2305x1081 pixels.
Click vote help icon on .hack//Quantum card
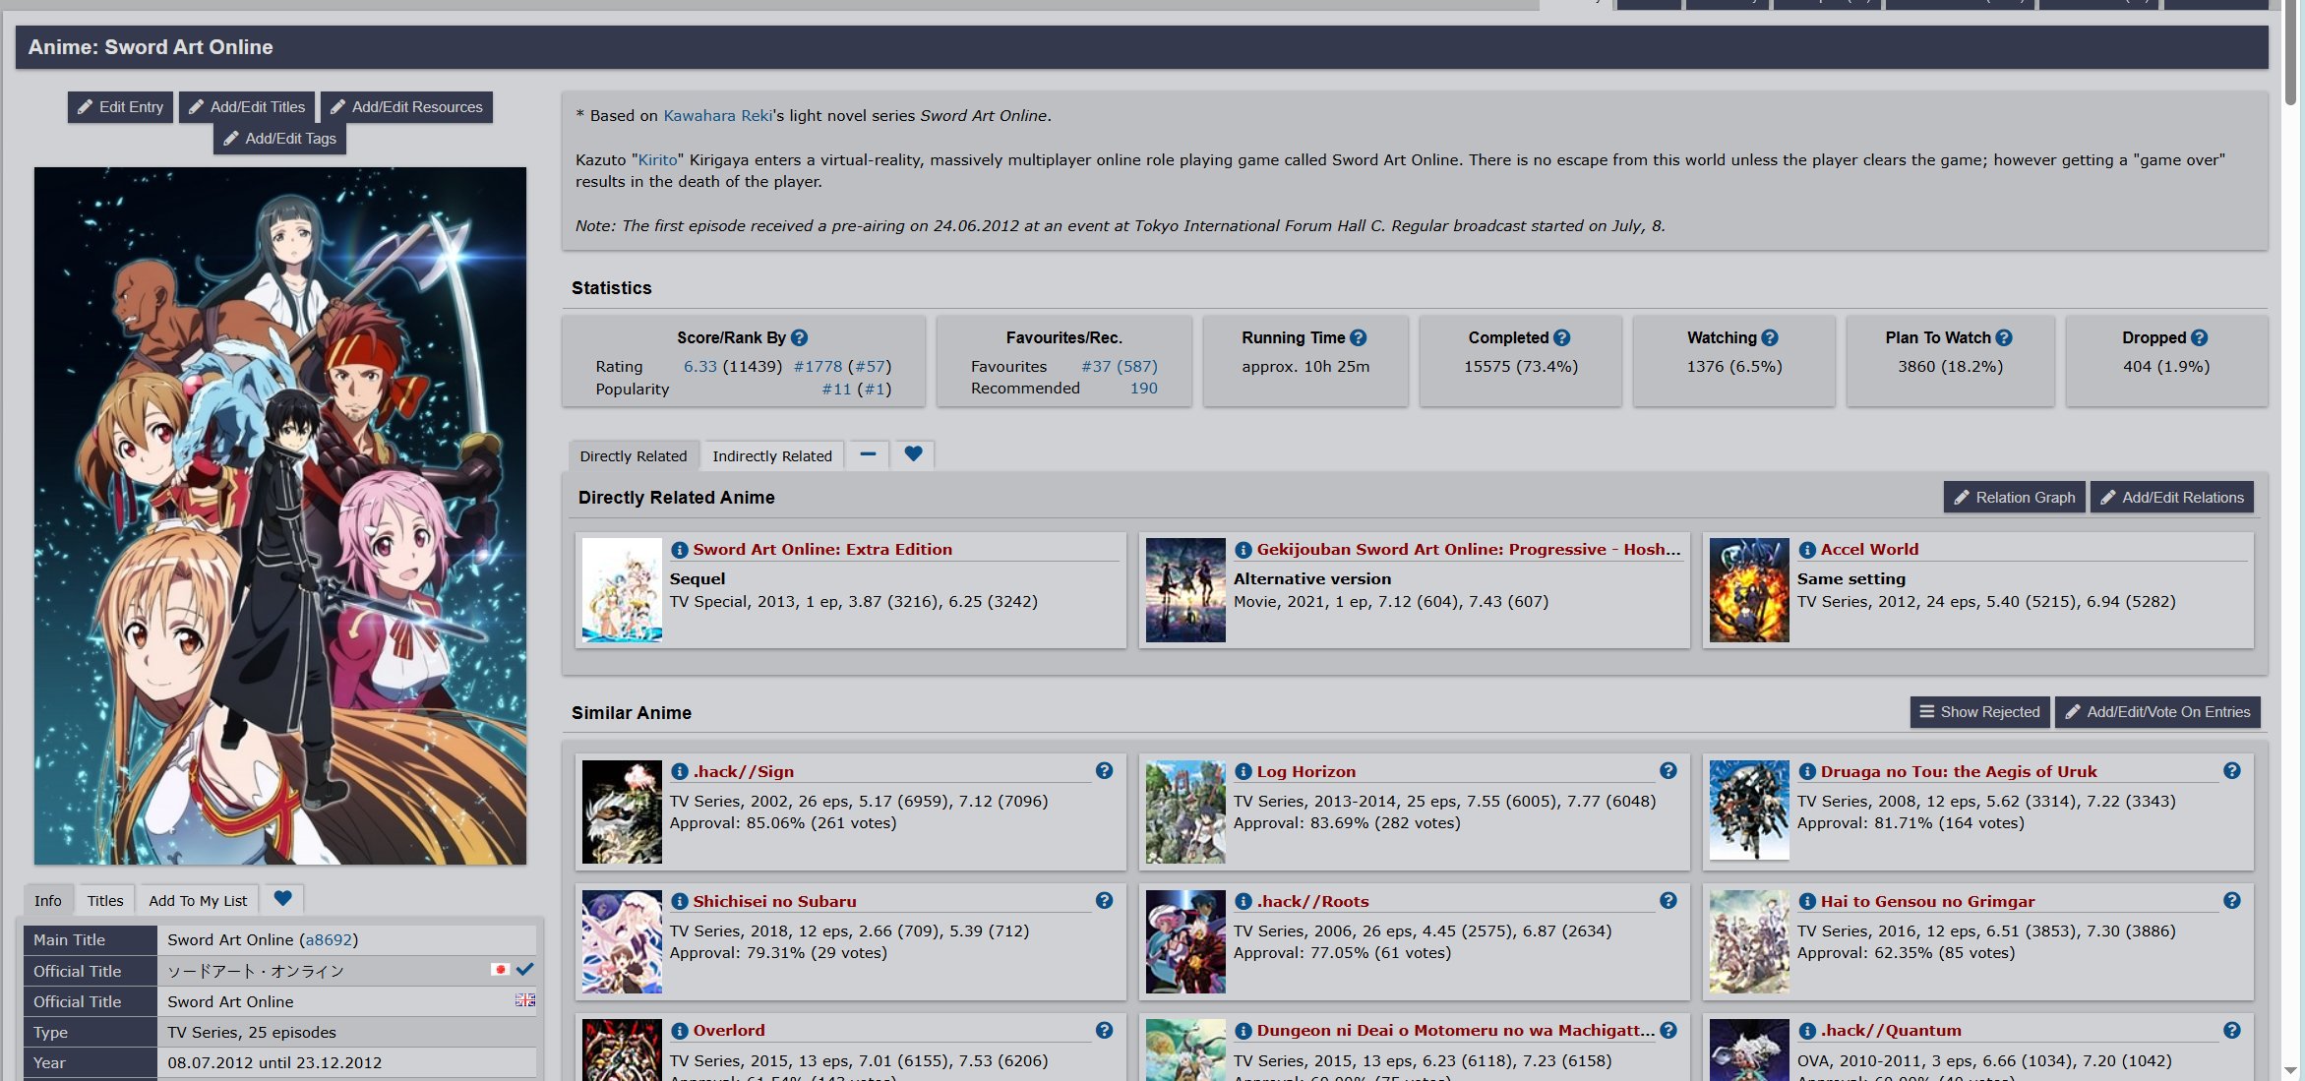2231,1030
